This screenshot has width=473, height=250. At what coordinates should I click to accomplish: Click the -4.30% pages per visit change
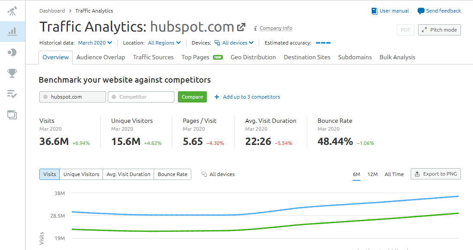[215, 143]
